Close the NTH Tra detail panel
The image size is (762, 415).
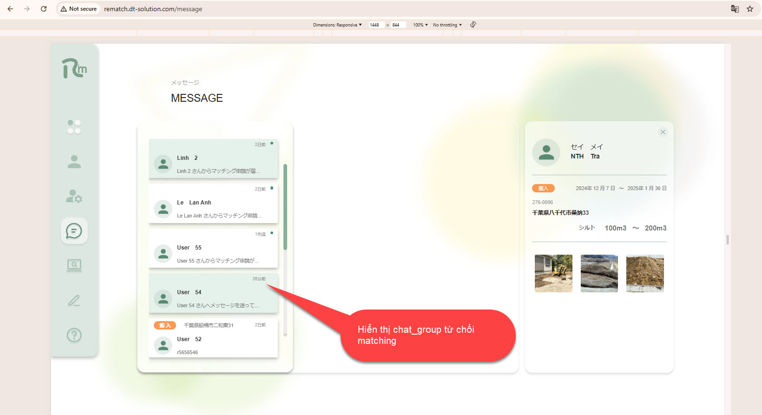[x=663, y=132]
